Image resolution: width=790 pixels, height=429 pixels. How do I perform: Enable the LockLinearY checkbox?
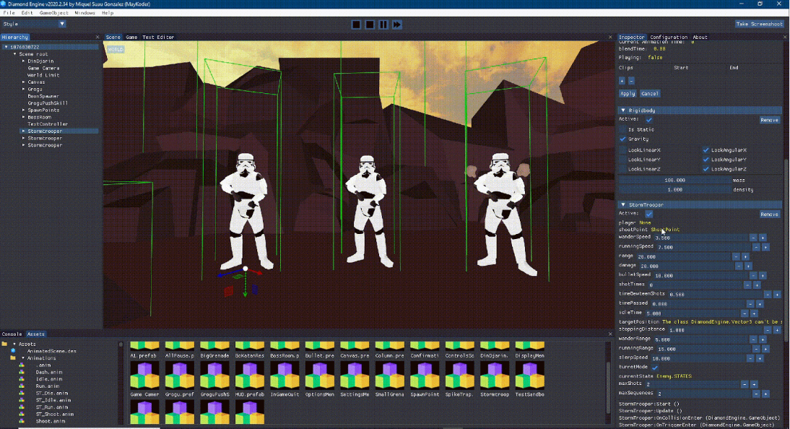coord(622,160)
